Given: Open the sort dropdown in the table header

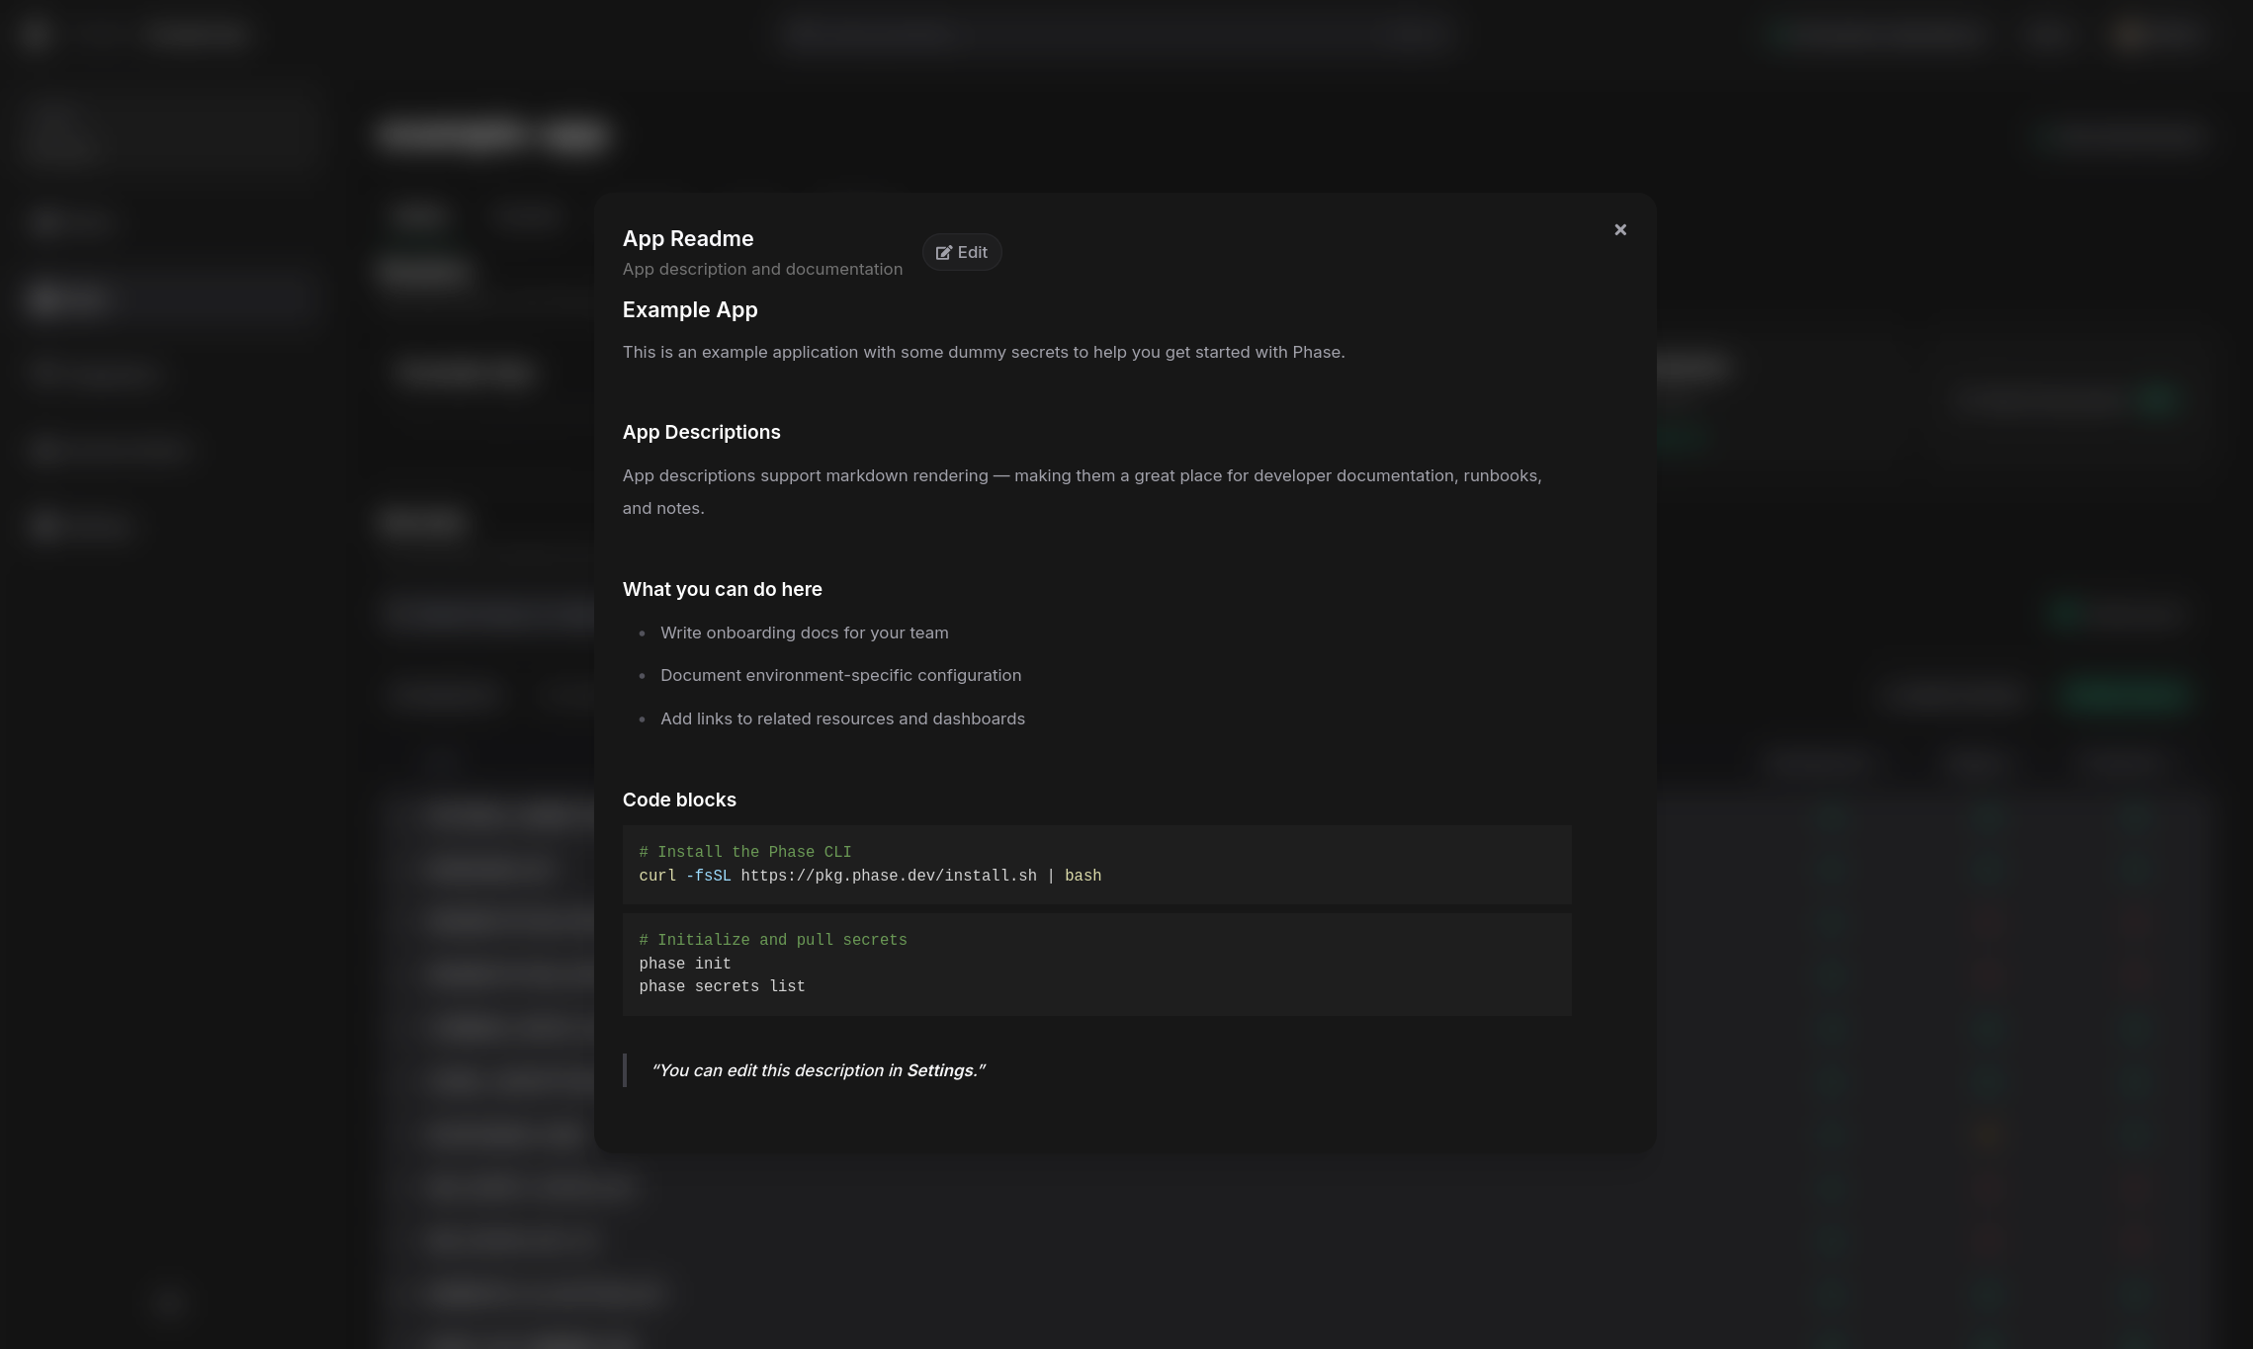Looking at the screenshot, I should click(x=1822, y=762).
